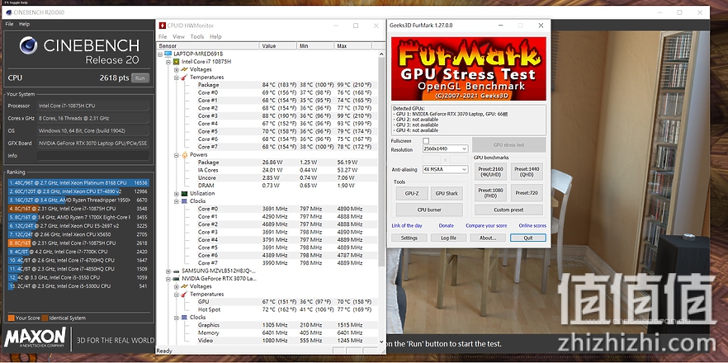Click the CPU chip icon beside Intel Core i7
The width and height of the screenshot is (728, 363).
176,62
